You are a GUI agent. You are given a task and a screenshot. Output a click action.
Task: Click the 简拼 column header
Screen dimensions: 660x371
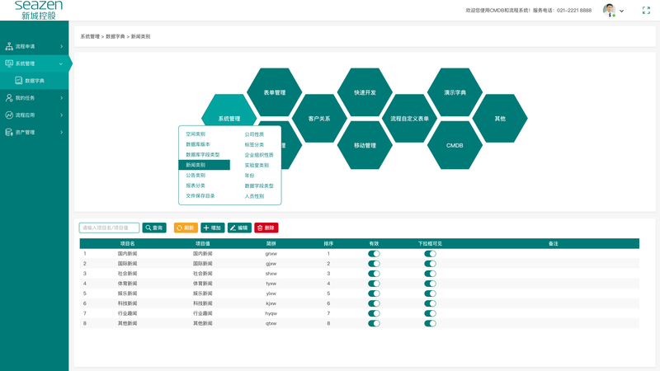(271, 243)
